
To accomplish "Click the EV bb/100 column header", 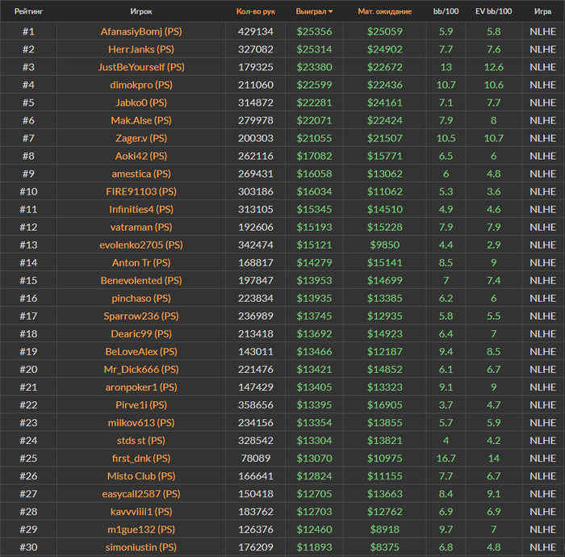I will pos(493,12).
